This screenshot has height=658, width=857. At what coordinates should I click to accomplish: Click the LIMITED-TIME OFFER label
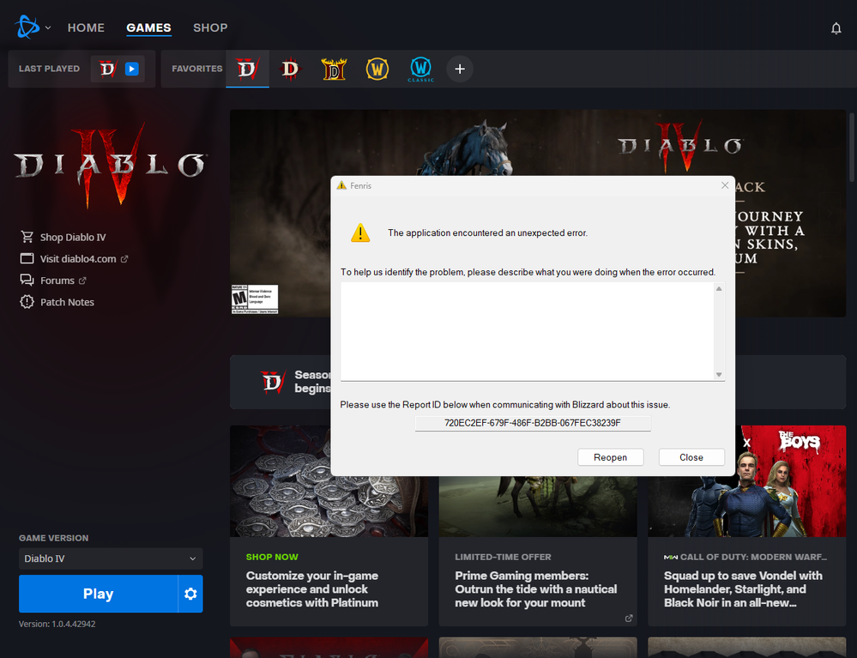pyautogui.click(x=503, y=557)
